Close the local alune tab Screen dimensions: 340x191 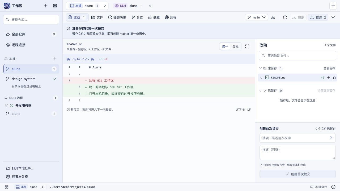pyautogui.click(x=105, y=6)
